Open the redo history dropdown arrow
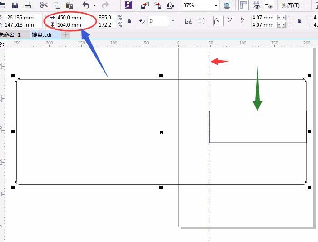The image size is (318, 242). coord(114,5)
